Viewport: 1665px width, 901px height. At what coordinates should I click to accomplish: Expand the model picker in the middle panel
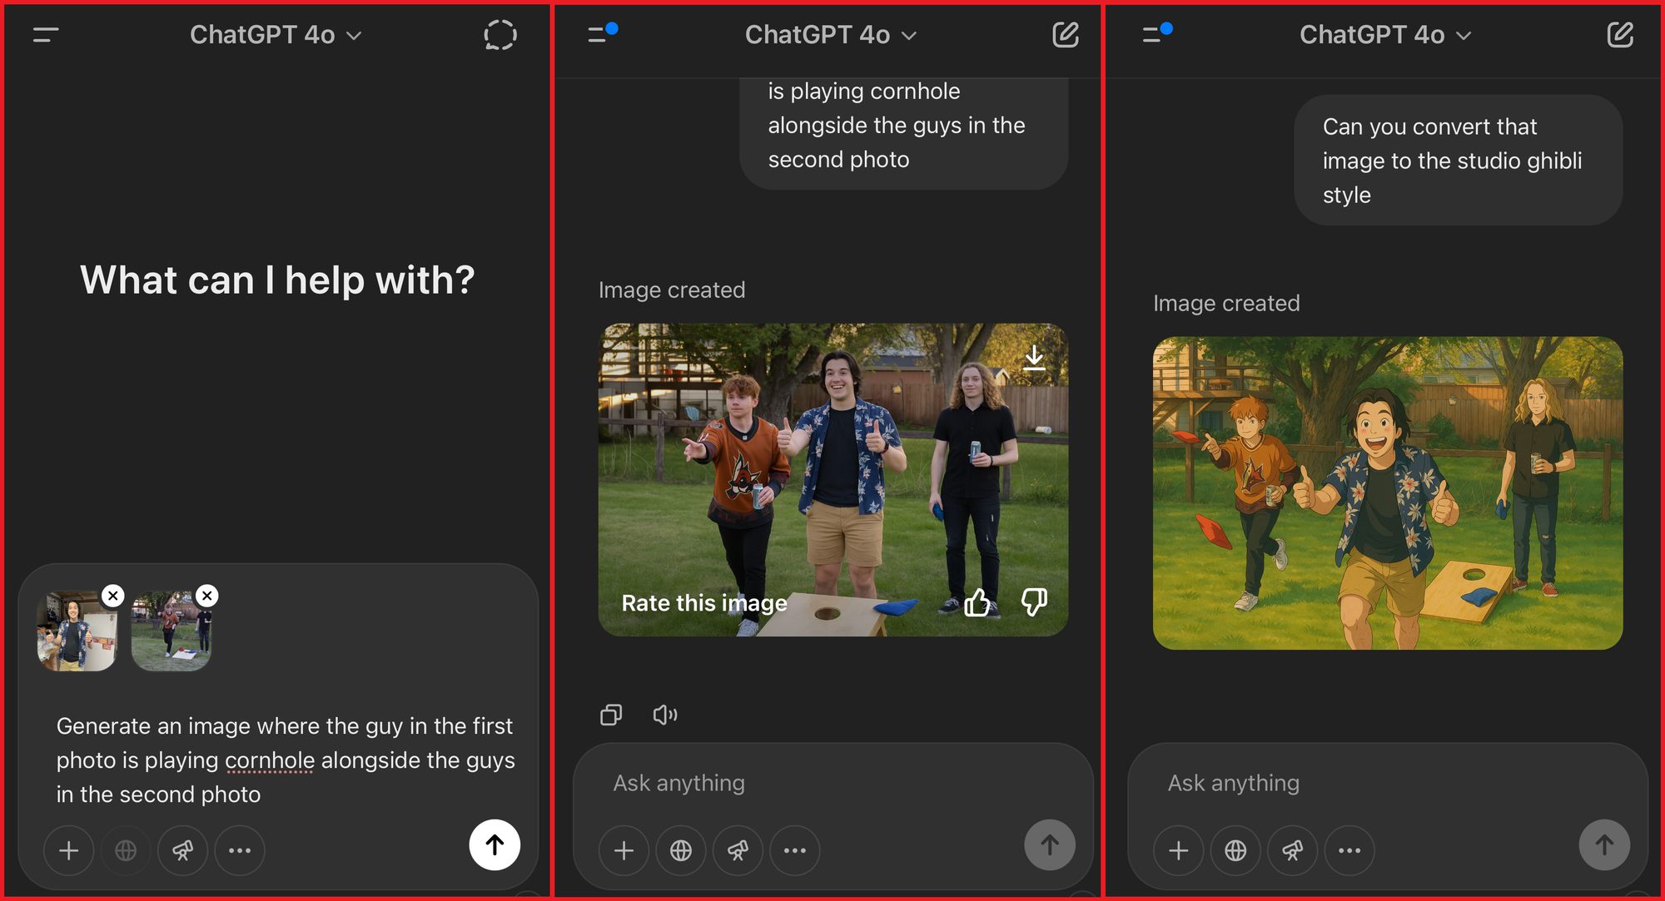click(830, 34)
